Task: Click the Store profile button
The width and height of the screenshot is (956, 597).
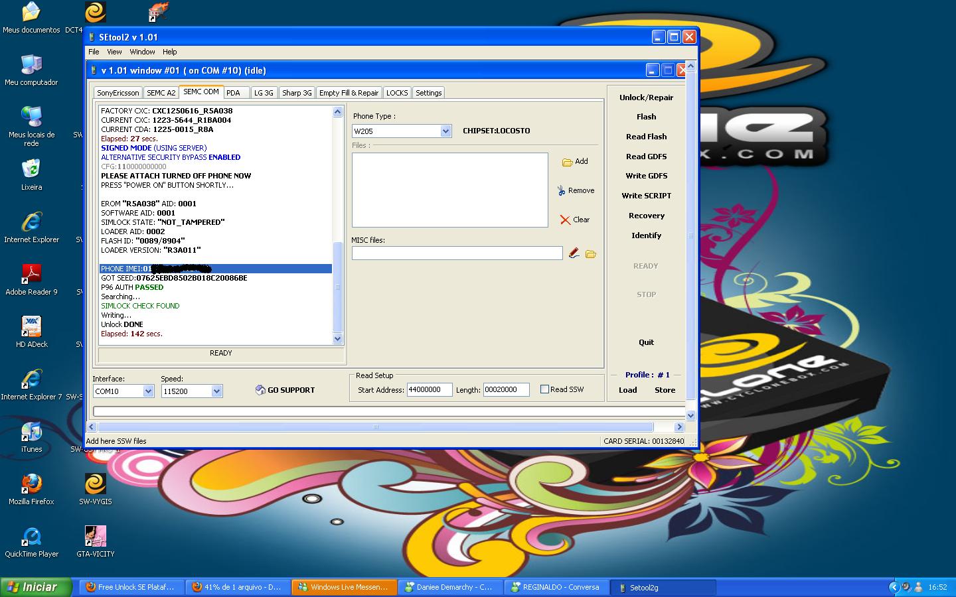Action: [665, 390]
